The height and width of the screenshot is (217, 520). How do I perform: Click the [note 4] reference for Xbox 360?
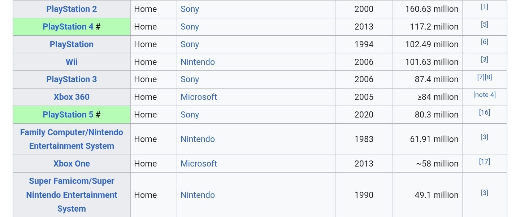coord(484,95)
